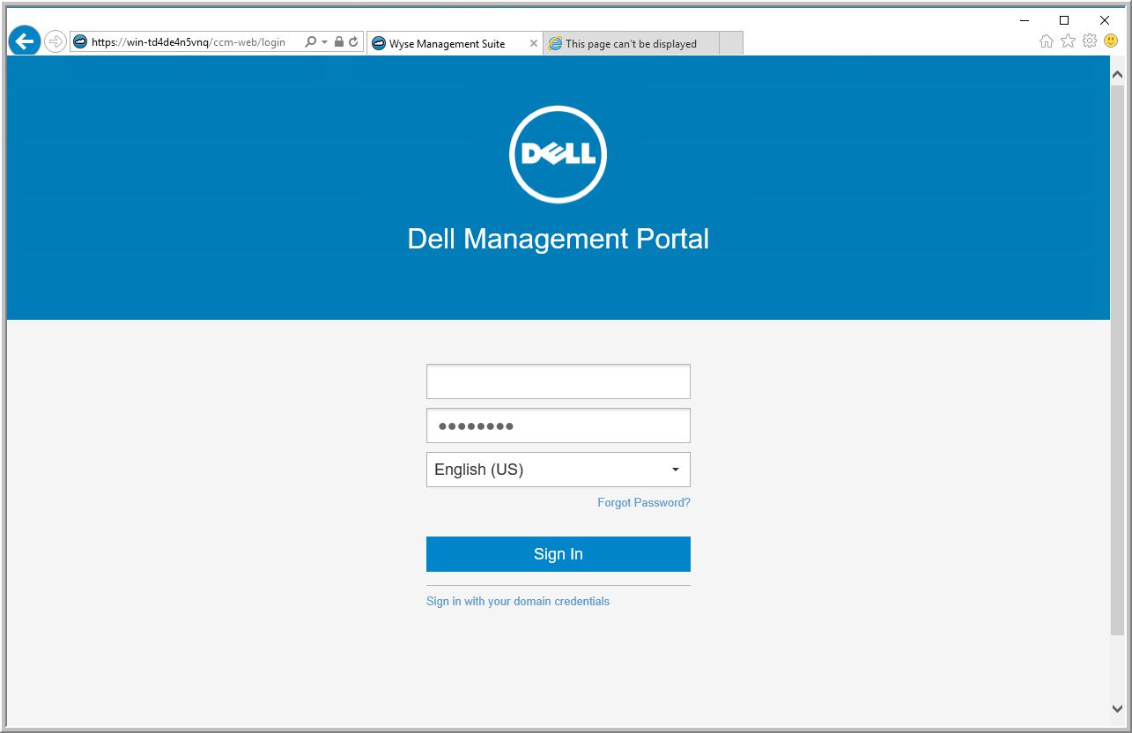Click the Dell logo on portal banner
The height and width of the screenshot is (733, 1132).
click(x=558, y=154)
